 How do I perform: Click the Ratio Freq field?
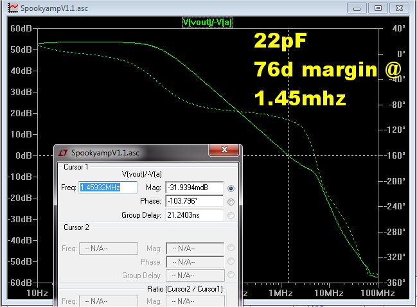109,301
